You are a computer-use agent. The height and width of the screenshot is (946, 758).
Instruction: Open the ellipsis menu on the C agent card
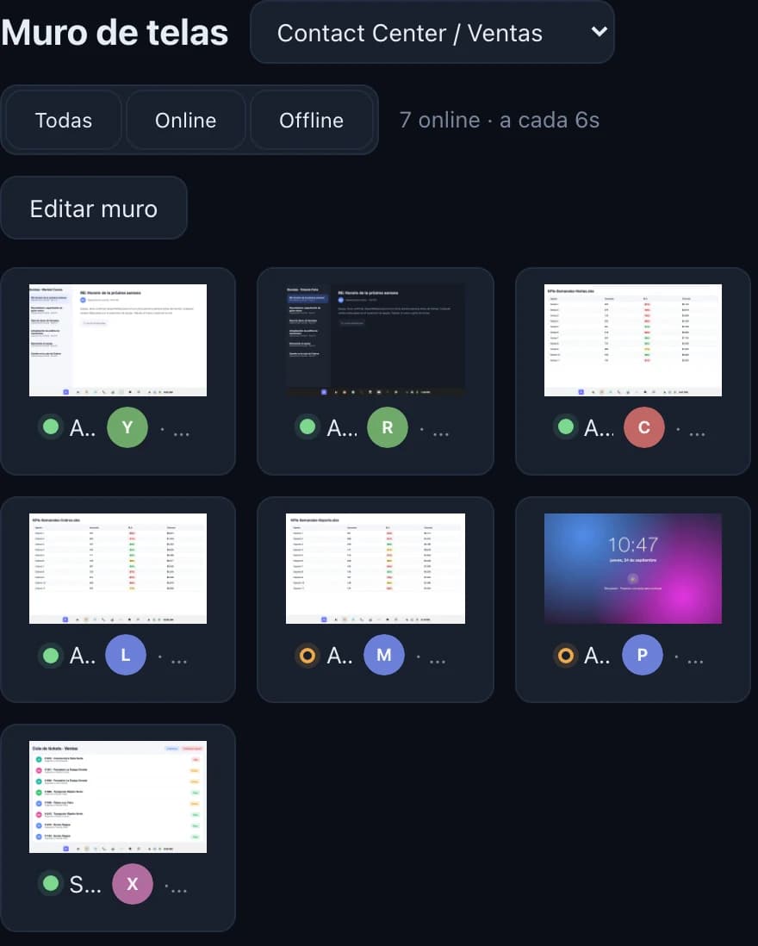point(697,433)
